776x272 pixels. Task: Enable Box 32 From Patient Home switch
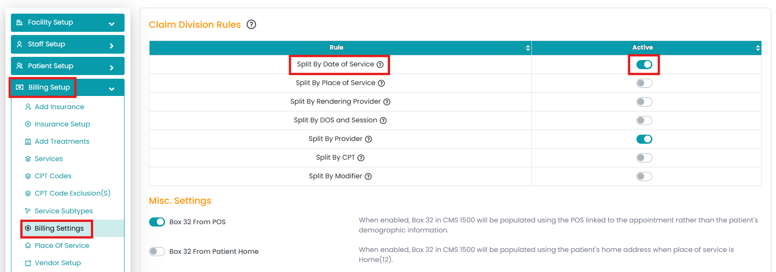coord(157,252)
